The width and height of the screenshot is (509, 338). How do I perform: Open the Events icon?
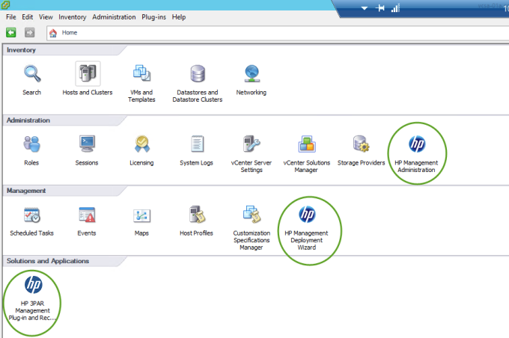87,215
